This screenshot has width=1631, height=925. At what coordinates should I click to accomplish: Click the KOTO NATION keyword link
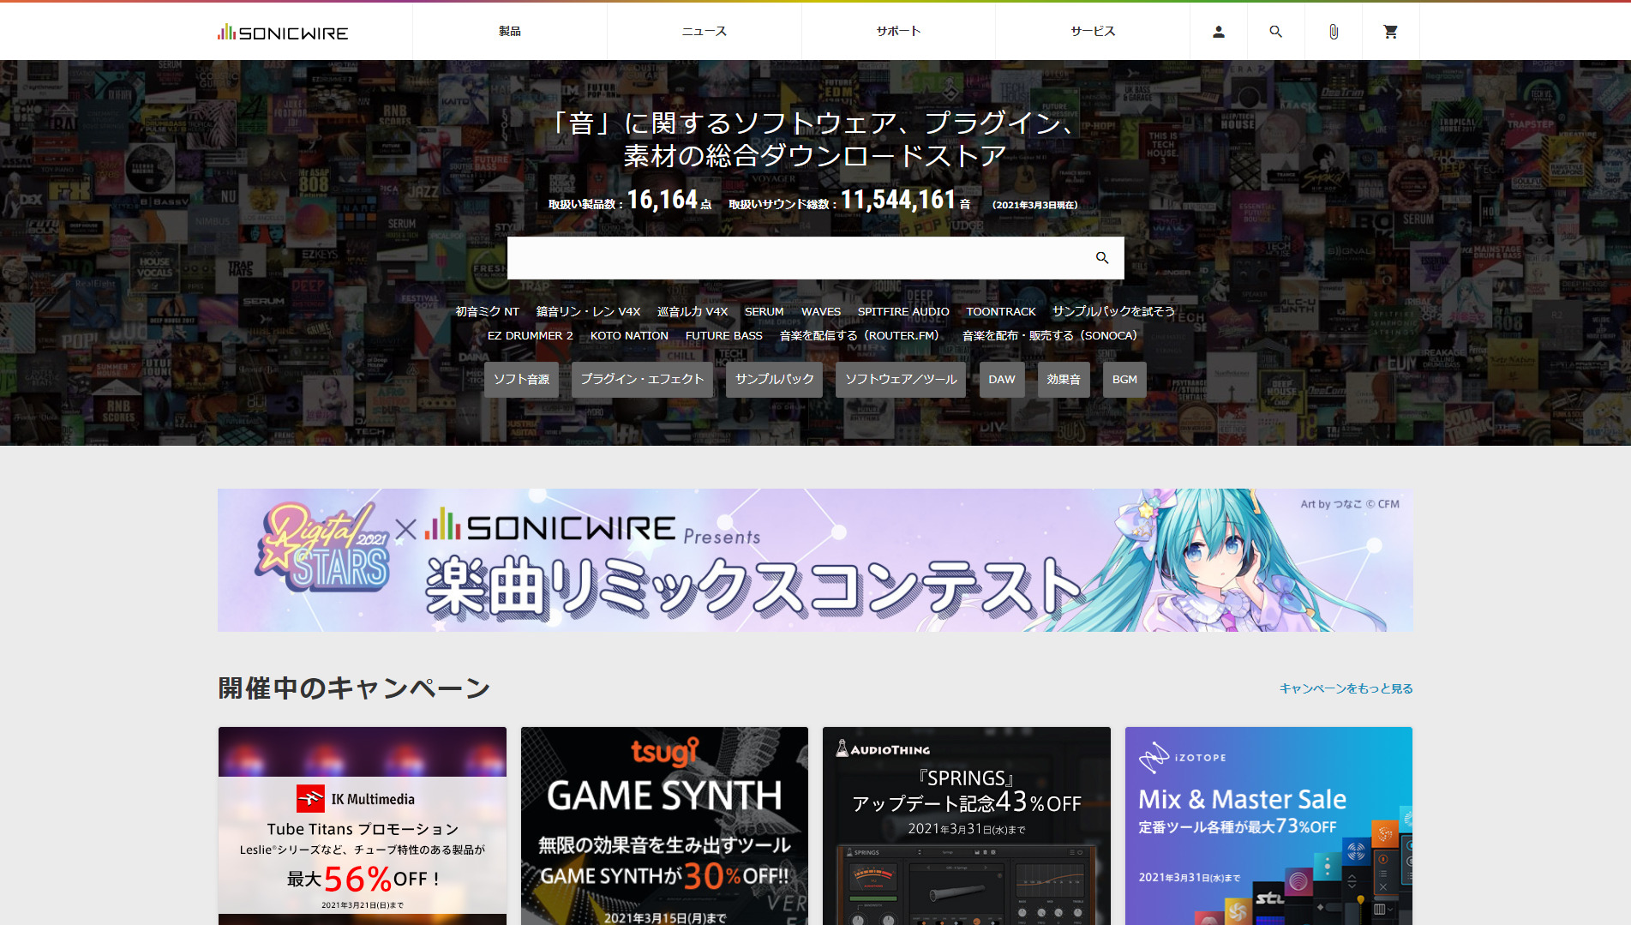coord(629,336)
